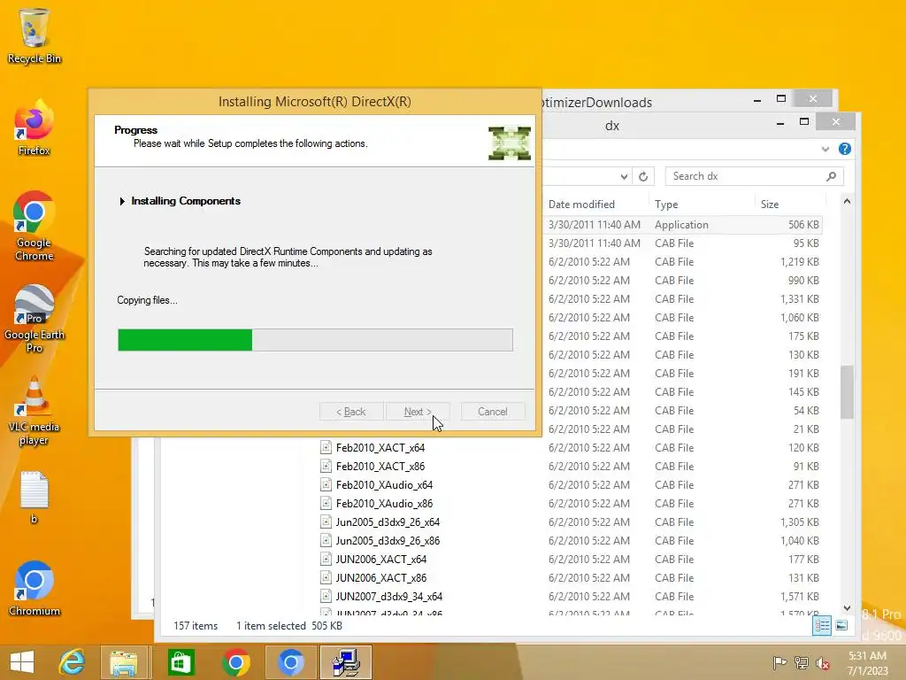Click the search magnifier in Search dx box
Image resolution: width=906 pixels, height=680 pixels.
(831, 176)
